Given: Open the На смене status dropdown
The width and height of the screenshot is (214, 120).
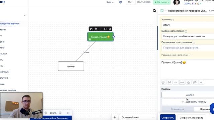Looking at the screenshot, I should 162,2.
